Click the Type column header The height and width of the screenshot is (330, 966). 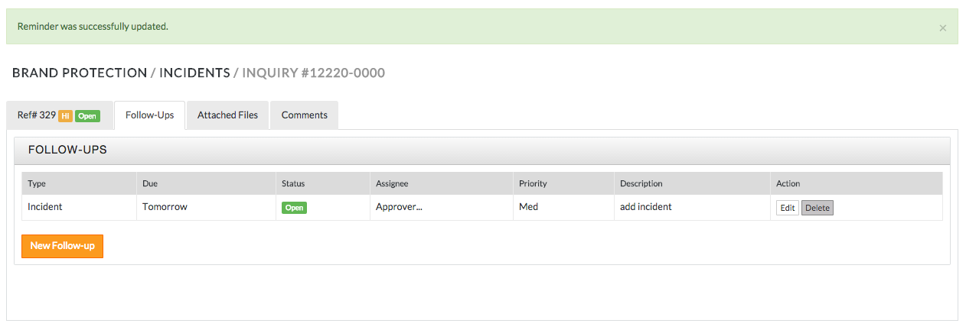(x=37, y=183)
